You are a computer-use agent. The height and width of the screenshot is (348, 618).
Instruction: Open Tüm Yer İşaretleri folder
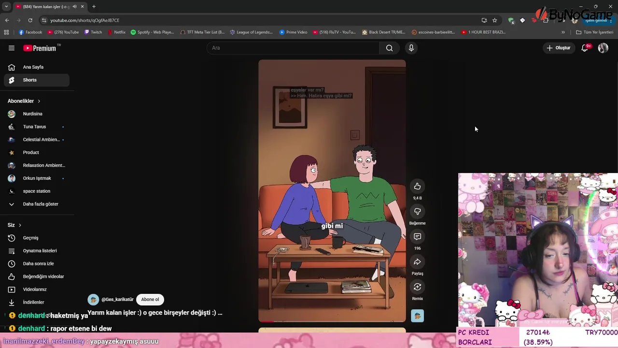pyautogui.click(x=595, y=32)
